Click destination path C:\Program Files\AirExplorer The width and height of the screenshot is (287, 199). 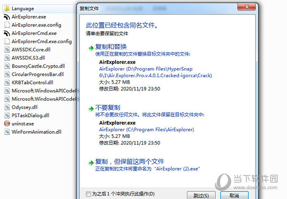click(147, 129)
